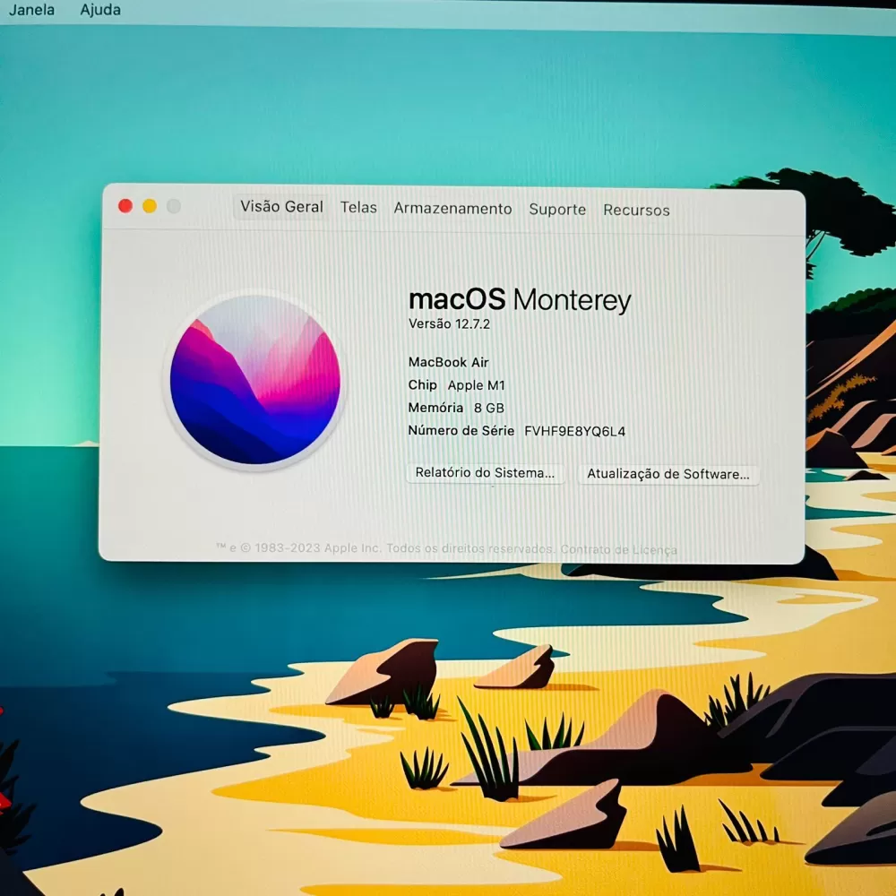Click the macOS Monterey title
The height and width of the screenshot is (896, 896).
coord(520,299)
